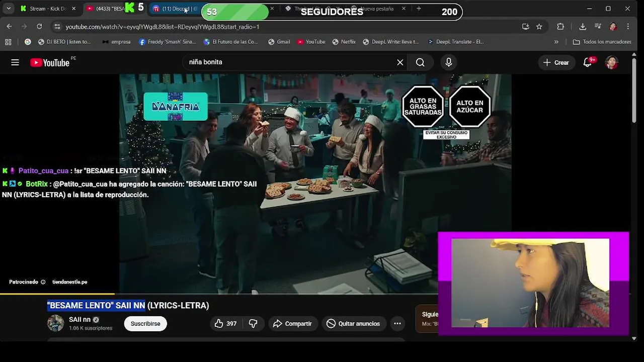The width and height of the screenshot is (644, 362).
Task: Open the more actions three-dot menu
Action: [397, 324]
